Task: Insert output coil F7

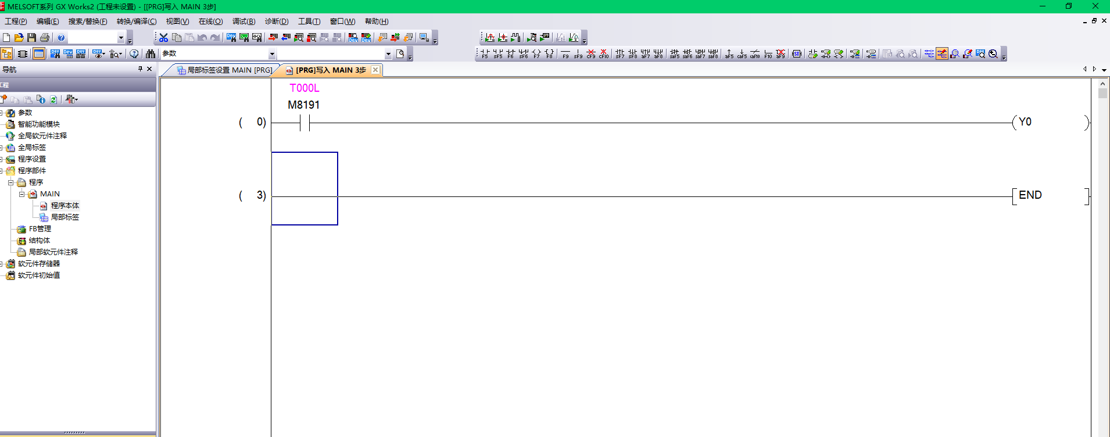Action: coord(536,54)
